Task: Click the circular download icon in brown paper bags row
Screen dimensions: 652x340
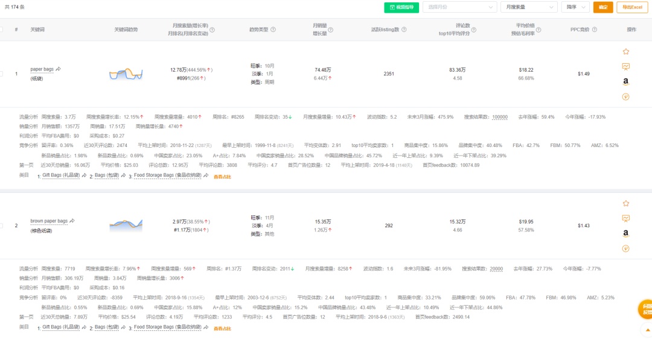Action: [626, 248]
